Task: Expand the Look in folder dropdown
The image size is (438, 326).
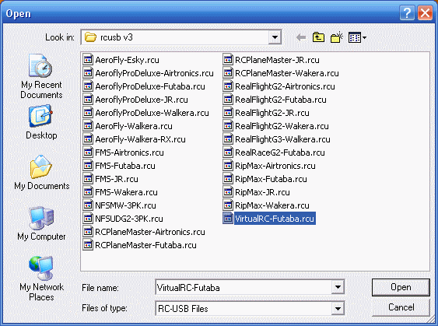Action: [x=275, y=37]
